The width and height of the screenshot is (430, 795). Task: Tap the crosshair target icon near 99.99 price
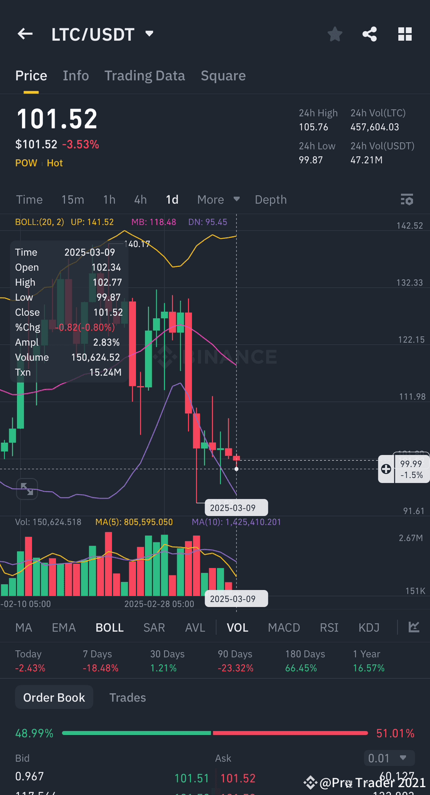(x=386, y=468)
